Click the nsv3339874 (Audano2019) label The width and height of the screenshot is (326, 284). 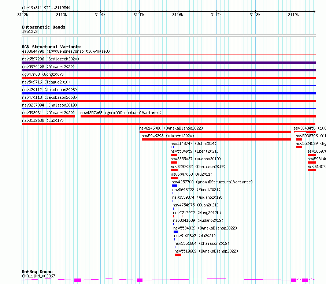tap(197, 197)
